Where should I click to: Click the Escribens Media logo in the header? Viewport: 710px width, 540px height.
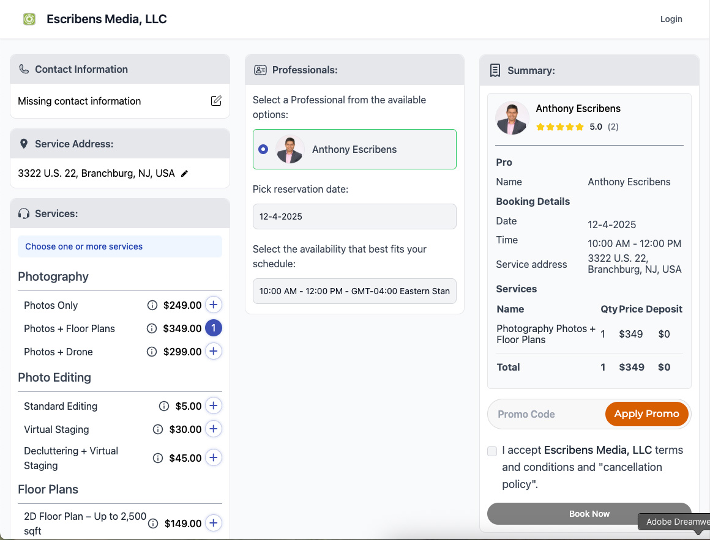tap(29, 19)
